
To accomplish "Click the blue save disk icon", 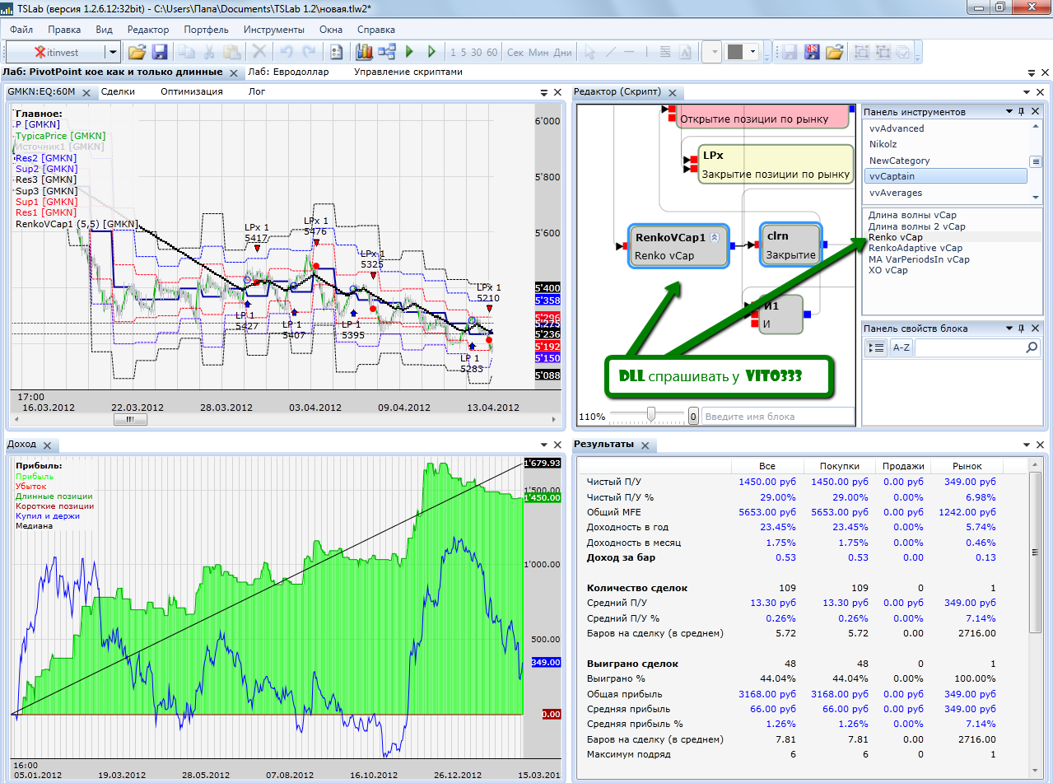I will (x=160, y=52).
